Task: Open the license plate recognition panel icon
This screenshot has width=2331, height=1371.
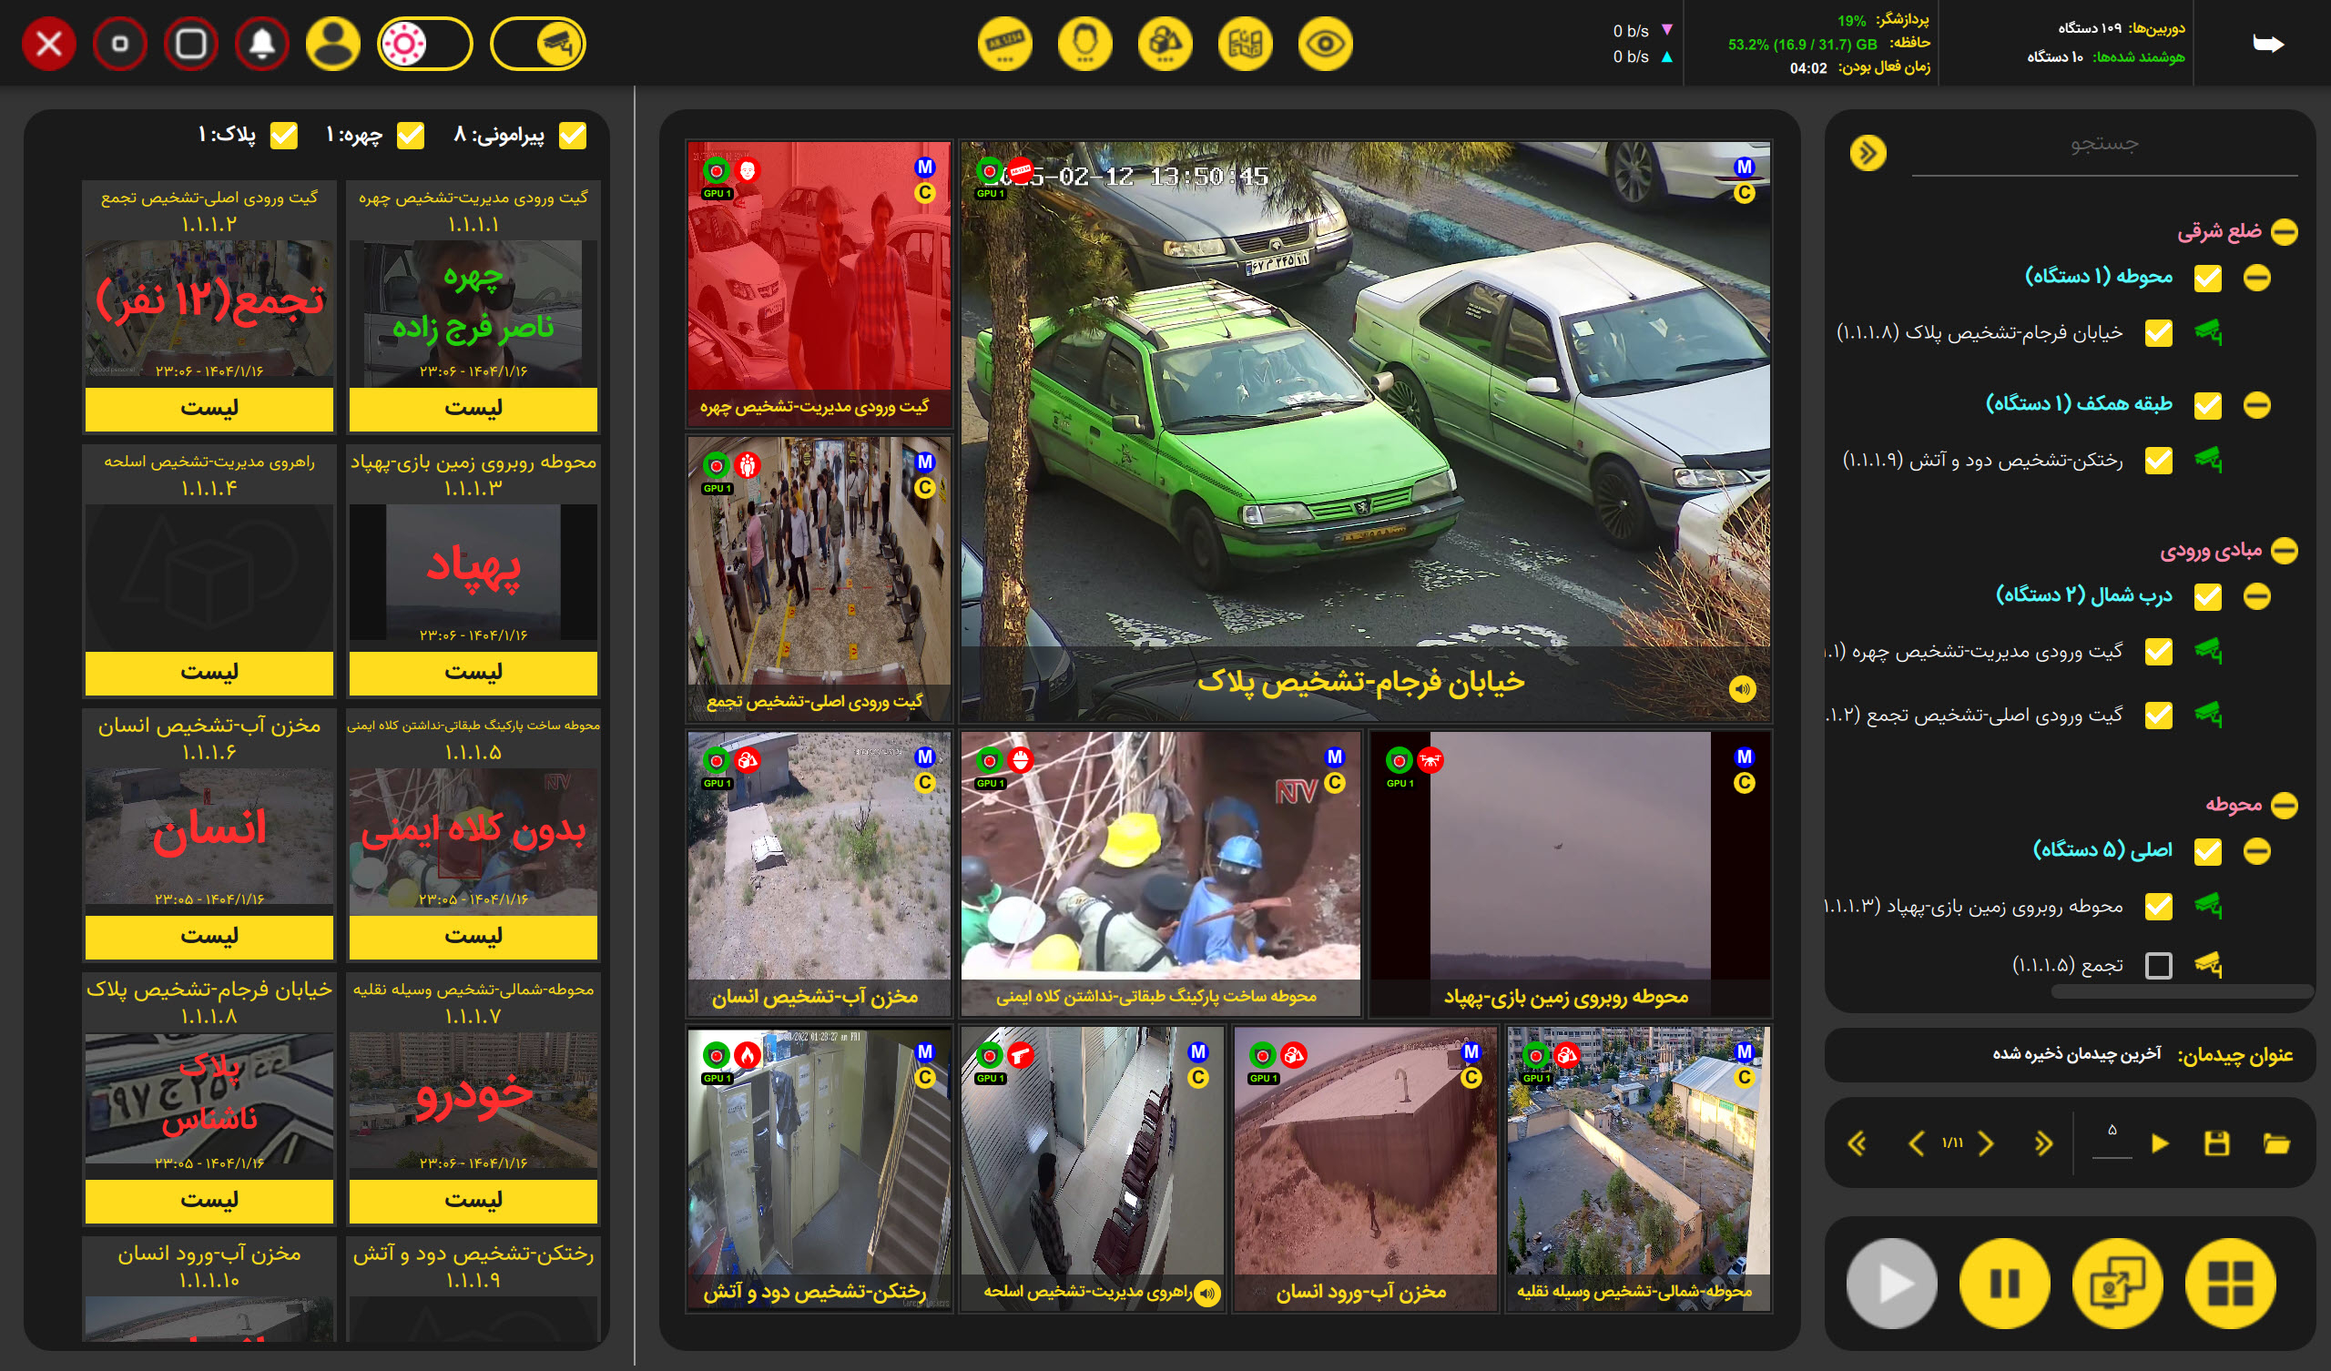Action: pyautogui.click(x=1004, y=44)
